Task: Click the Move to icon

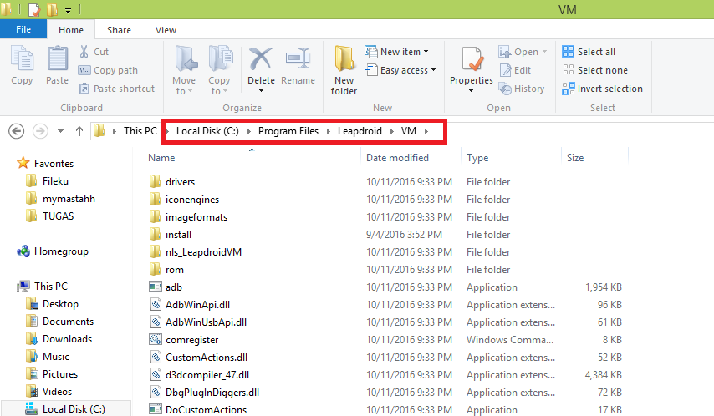Action: click(x=185, y=58)
